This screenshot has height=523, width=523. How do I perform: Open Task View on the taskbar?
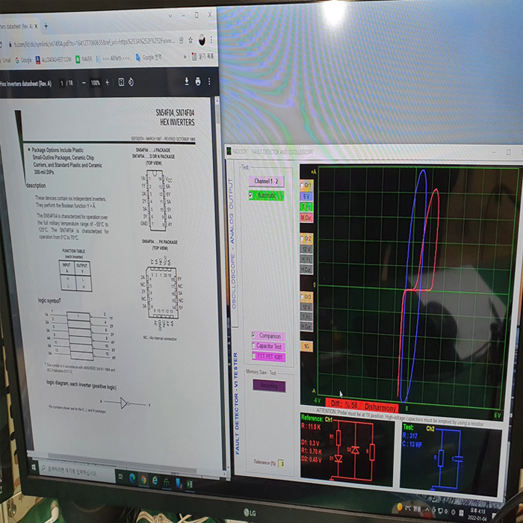coord(120,477)
